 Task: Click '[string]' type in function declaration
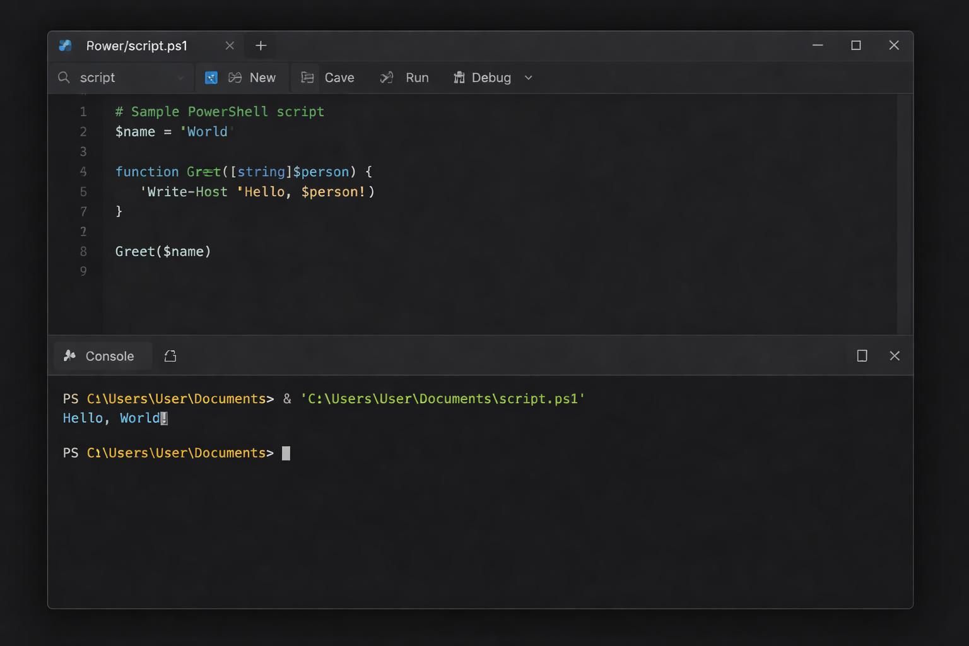pos(261,172)
